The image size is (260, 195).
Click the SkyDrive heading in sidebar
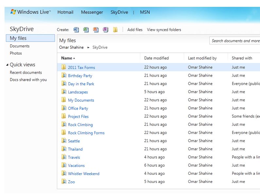22,29
